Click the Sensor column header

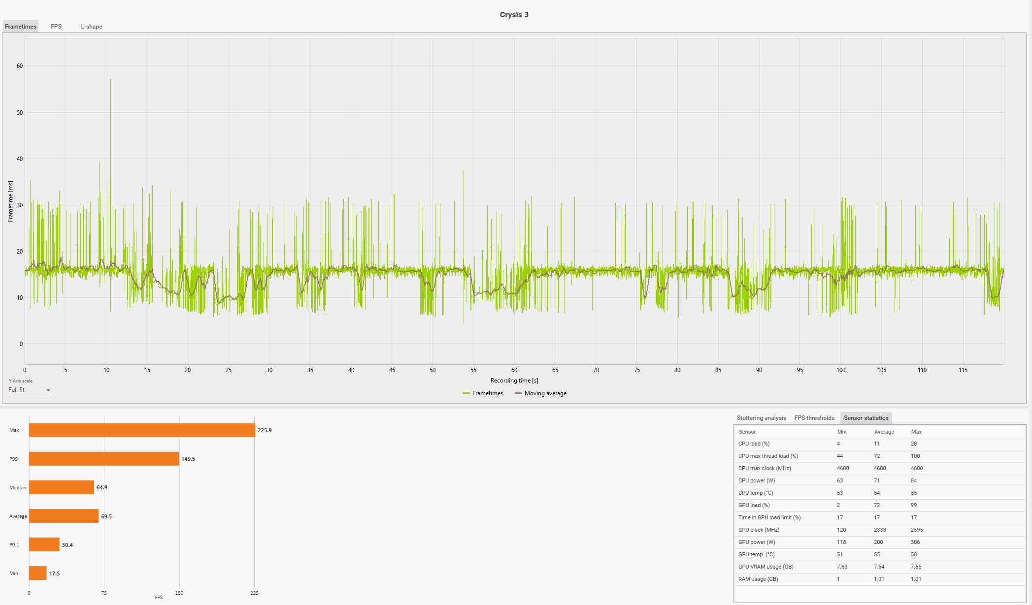(747, 432)
